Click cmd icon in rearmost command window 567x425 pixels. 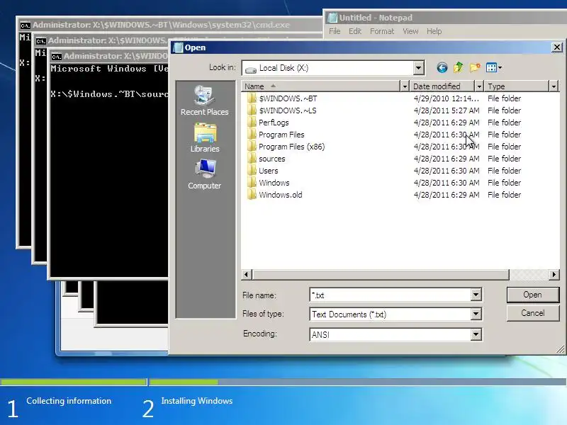[25, 25]
